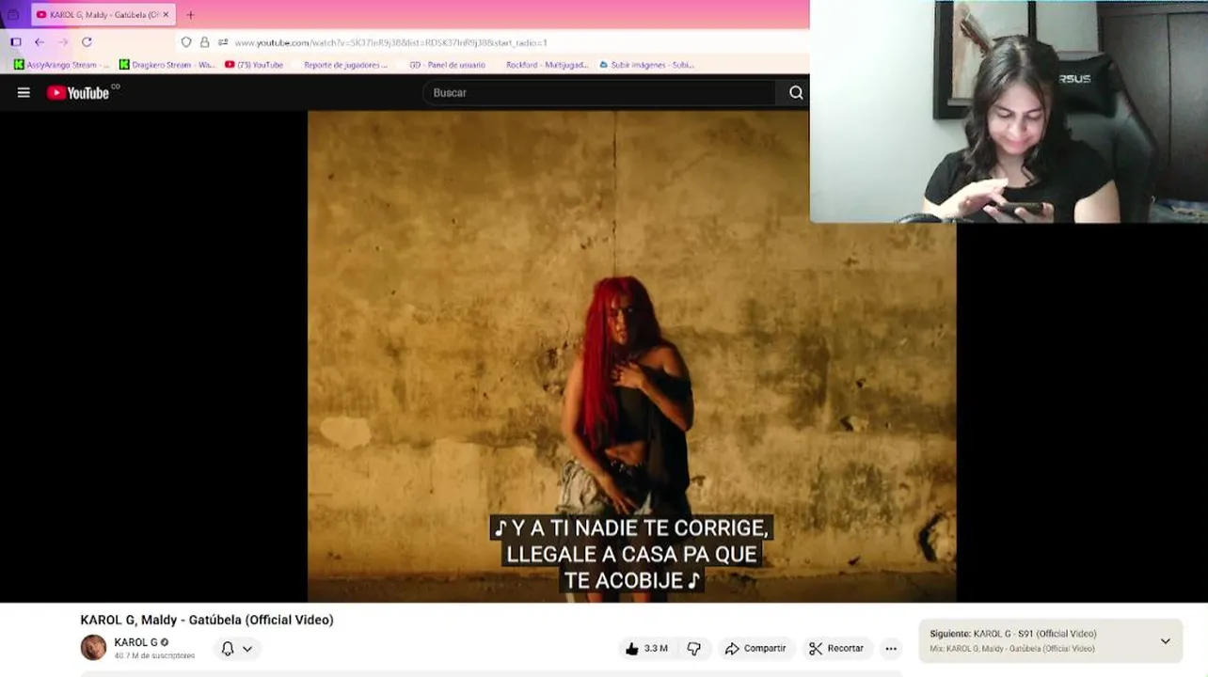The image size is (1208, 677).
Task: Open notification bell subscription dropdown
Action: point(237,648)
